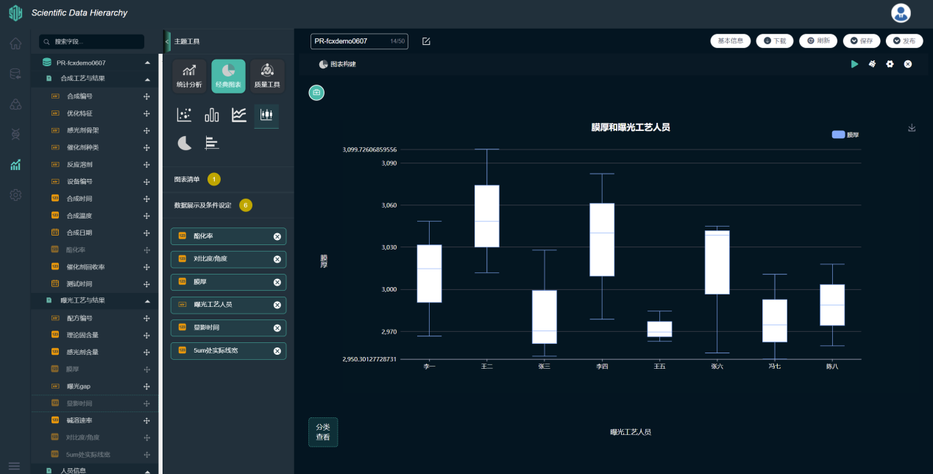This screenshot has height=474, width=933.
Task: Click the eraser clear icon in chart toolbar
Action: pos(872,64)
